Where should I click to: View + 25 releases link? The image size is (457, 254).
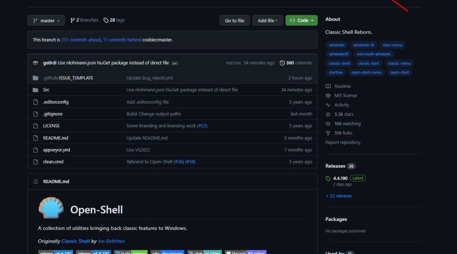click(x=339, y=196)
